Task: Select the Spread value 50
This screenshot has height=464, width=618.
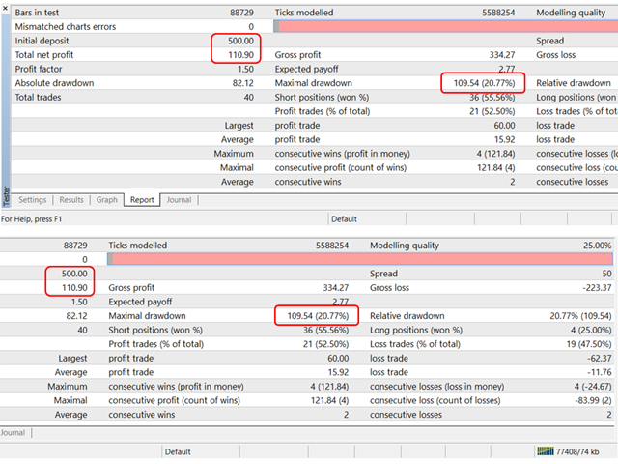Action: pos(606,274)
